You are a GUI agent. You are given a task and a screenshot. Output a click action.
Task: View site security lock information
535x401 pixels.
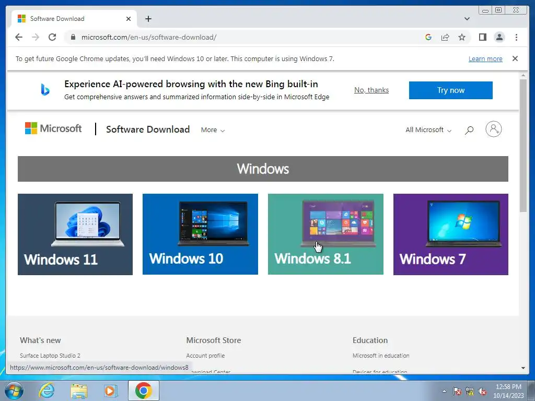pyautogui.click(x=73, y=37)
